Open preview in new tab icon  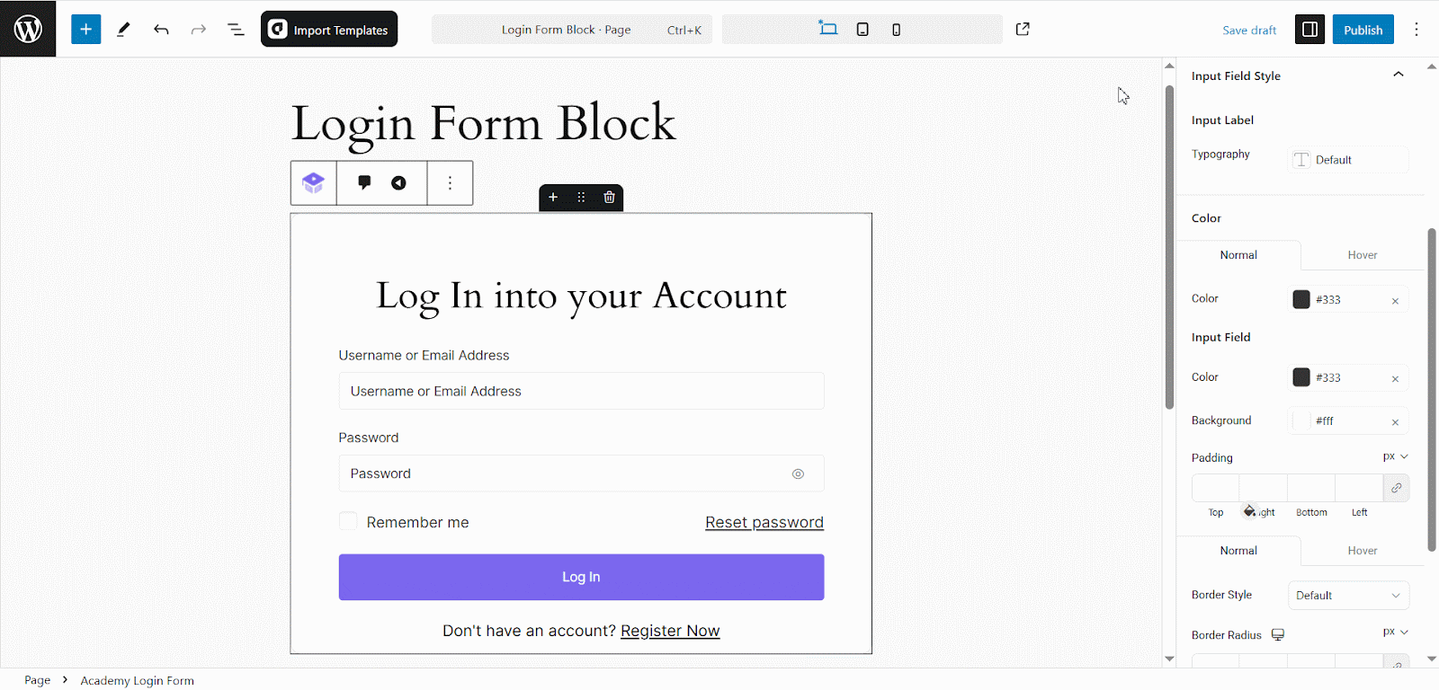[x=1023, y=29]
